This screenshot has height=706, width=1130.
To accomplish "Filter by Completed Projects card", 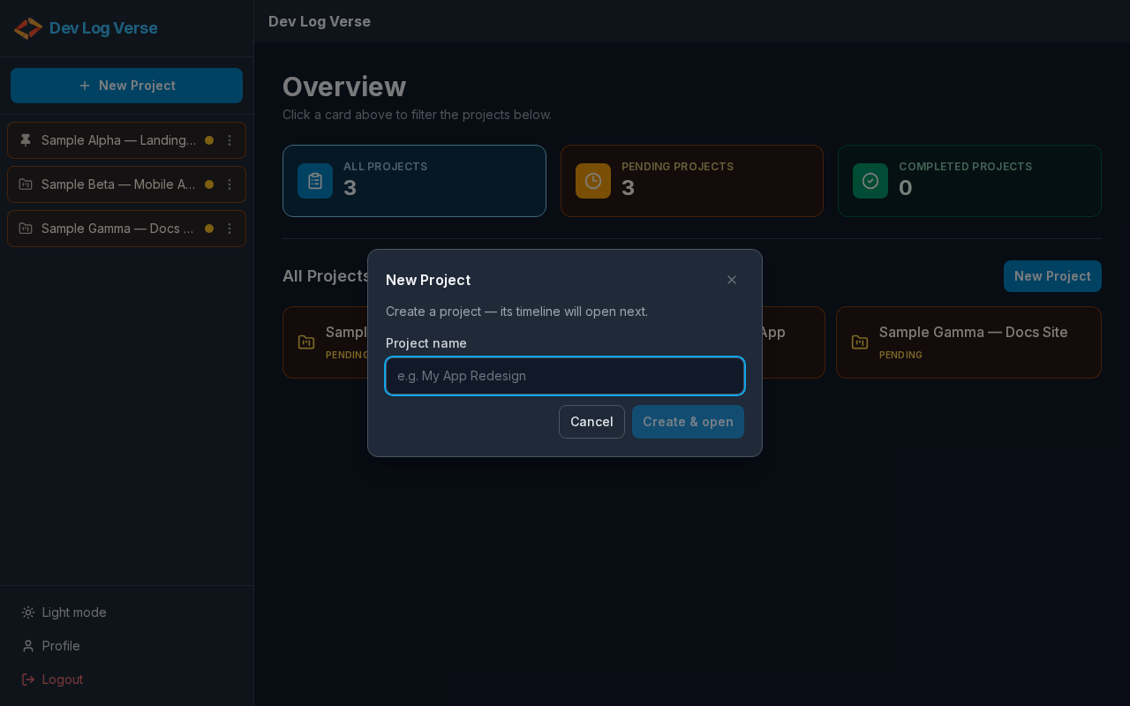I will (969, 181).
